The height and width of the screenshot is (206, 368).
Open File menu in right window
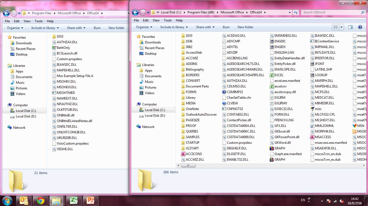[136, 20]
